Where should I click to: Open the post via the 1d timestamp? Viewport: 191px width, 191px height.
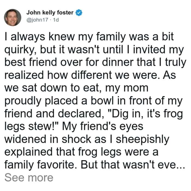click(56, 20)
